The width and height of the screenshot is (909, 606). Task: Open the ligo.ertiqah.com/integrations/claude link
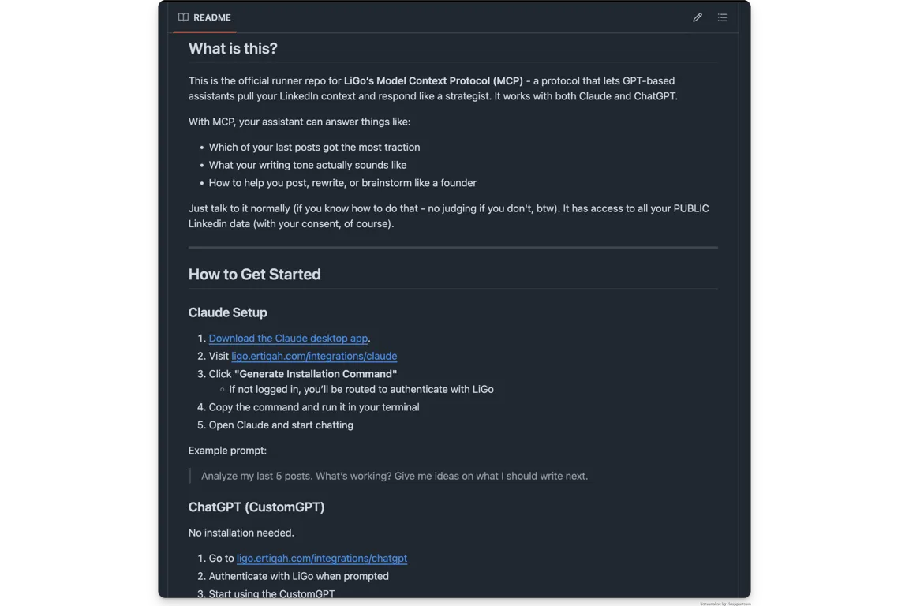point(314,356)
